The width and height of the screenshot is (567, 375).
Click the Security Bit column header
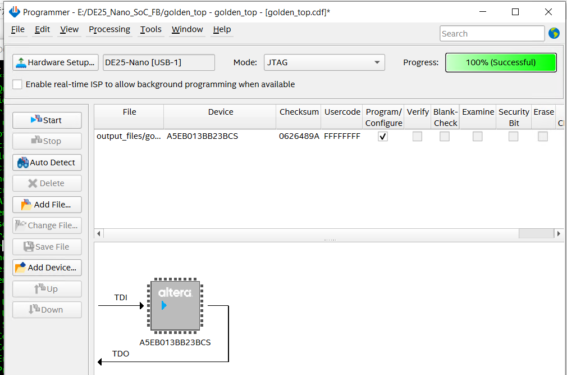tap(514, 117)
